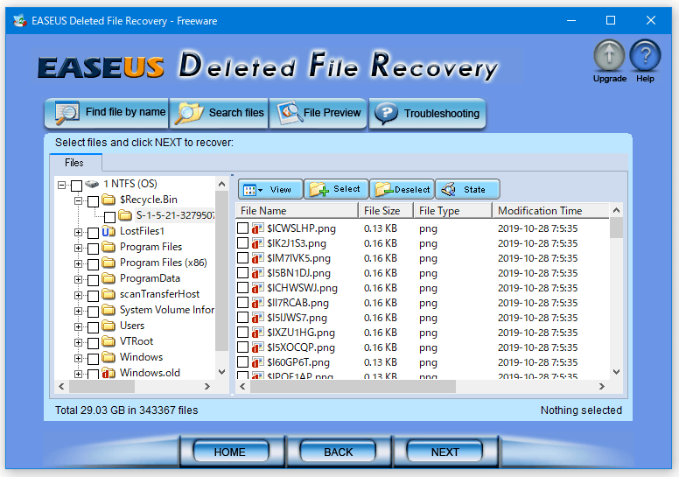Click file icon of $IM7IVK5.png
679x477 pixels.
(x=258, y=258)
